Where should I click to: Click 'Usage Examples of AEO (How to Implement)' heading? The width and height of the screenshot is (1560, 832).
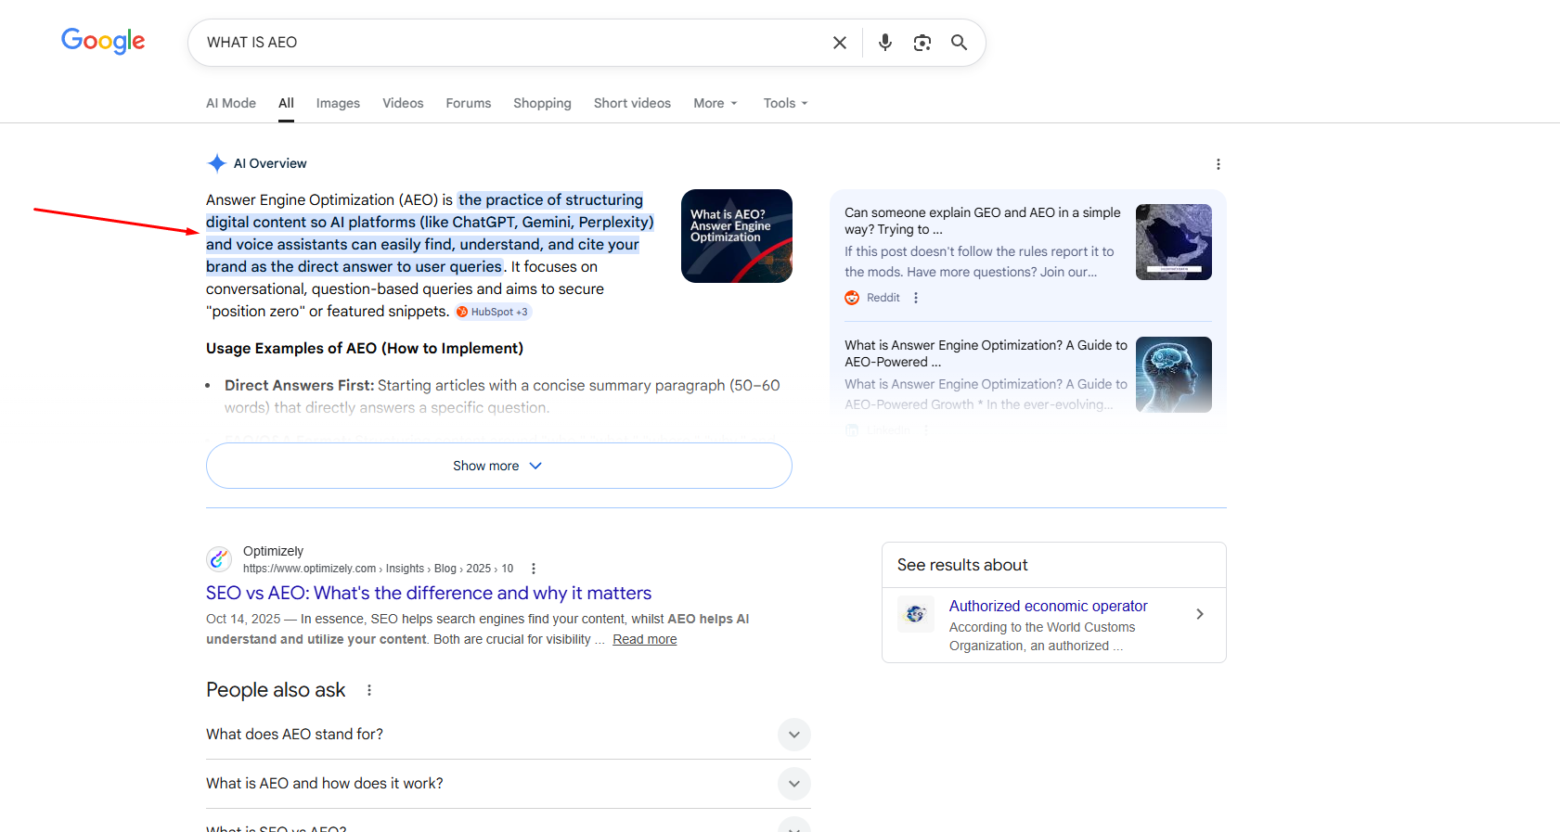[x=365, y=349]
